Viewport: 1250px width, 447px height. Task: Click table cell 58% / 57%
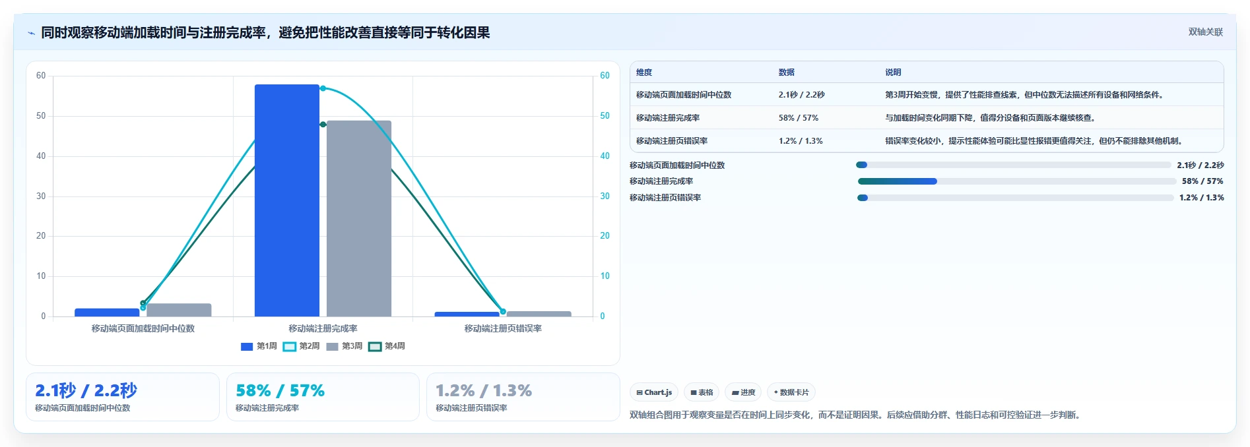point(798,118)
